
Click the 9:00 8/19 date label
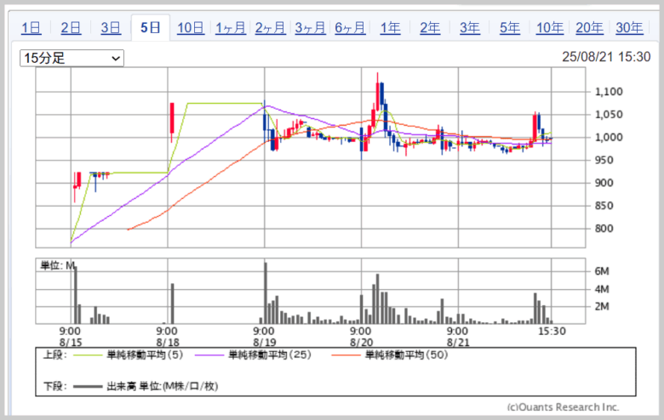(x=264, y=337)
